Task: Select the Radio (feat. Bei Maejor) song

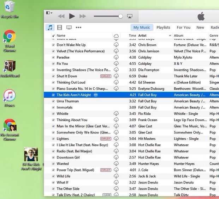Action: click(x=74, y=151)
